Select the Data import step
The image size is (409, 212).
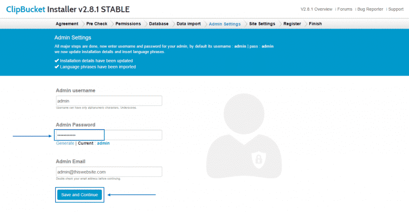click(189, 23)
